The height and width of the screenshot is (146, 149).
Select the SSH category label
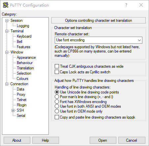20,110
